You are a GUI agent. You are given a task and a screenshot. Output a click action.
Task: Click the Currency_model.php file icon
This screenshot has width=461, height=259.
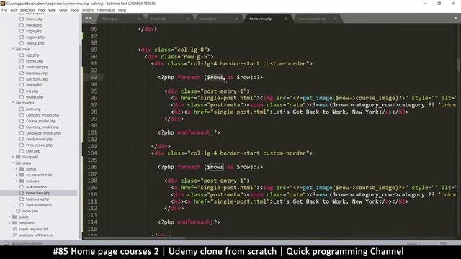pos(22,127)
